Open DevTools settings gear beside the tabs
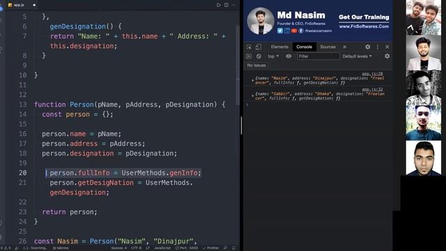Screen dimensions: 446x251 tap(367, 47)
